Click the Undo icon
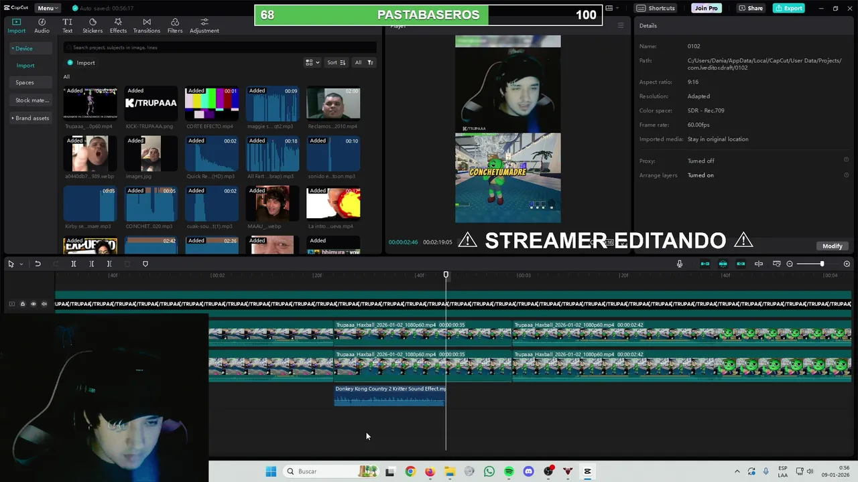This screenshot has width=858, height=482. [x=38, y=264]
